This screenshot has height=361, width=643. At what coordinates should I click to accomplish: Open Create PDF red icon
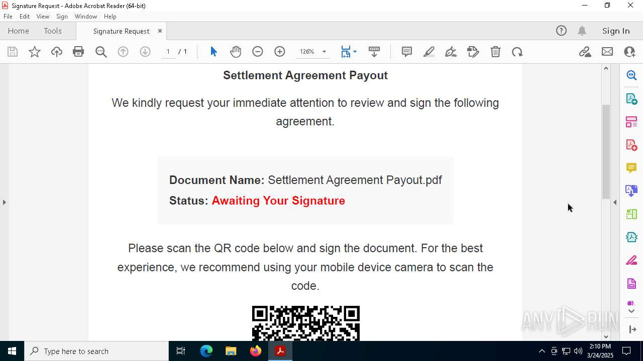point(631,145)
